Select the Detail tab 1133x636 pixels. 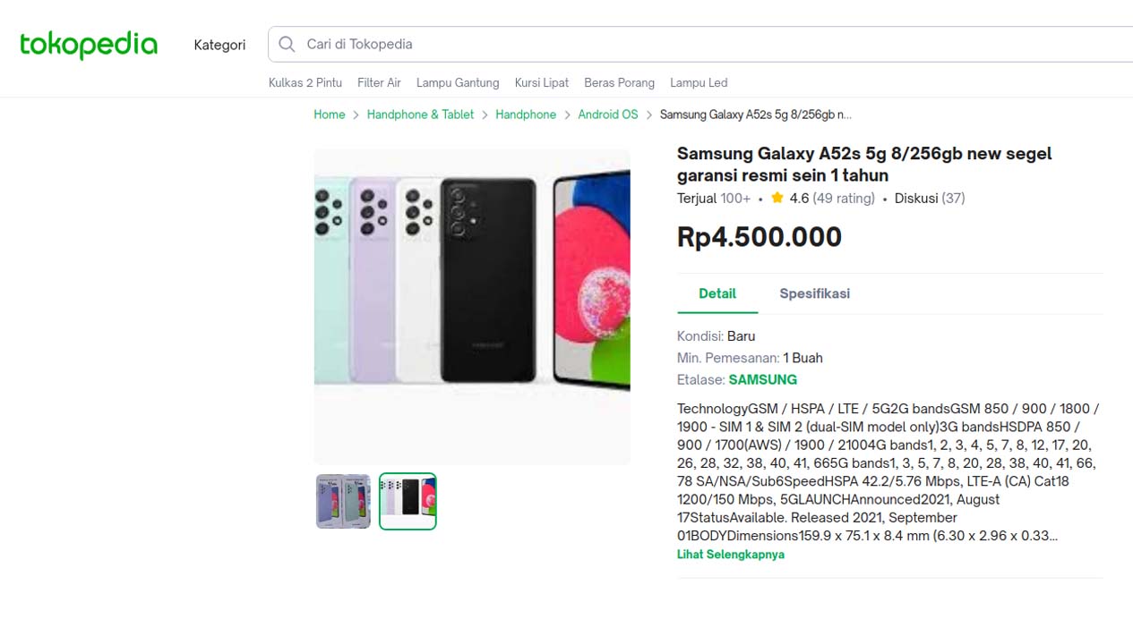tap(717, 293)
